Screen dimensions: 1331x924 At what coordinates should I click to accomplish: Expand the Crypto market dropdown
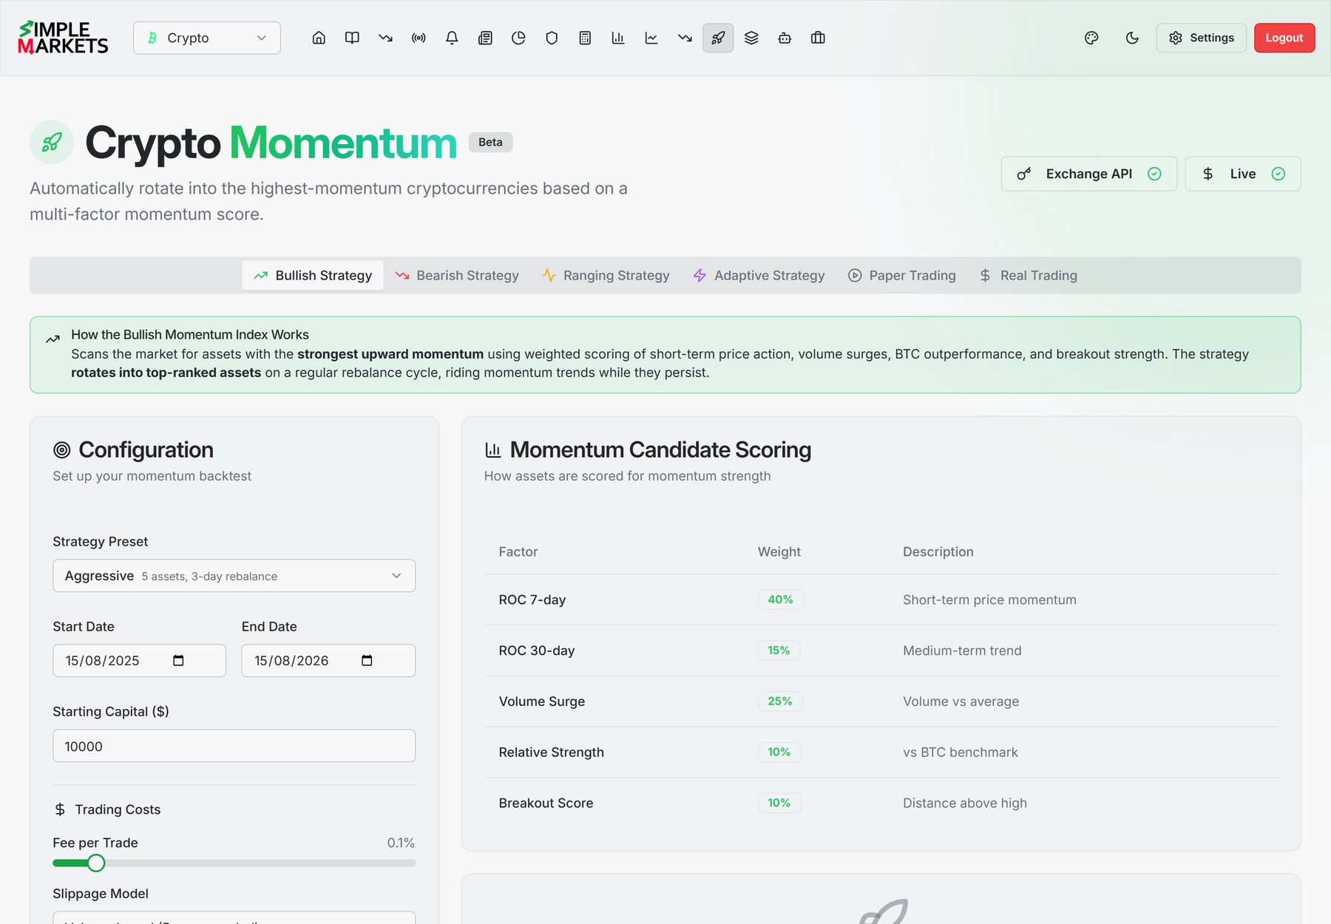click(207, 38)
